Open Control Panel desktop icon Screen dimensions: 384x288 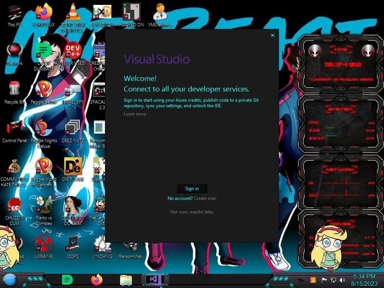15,132
